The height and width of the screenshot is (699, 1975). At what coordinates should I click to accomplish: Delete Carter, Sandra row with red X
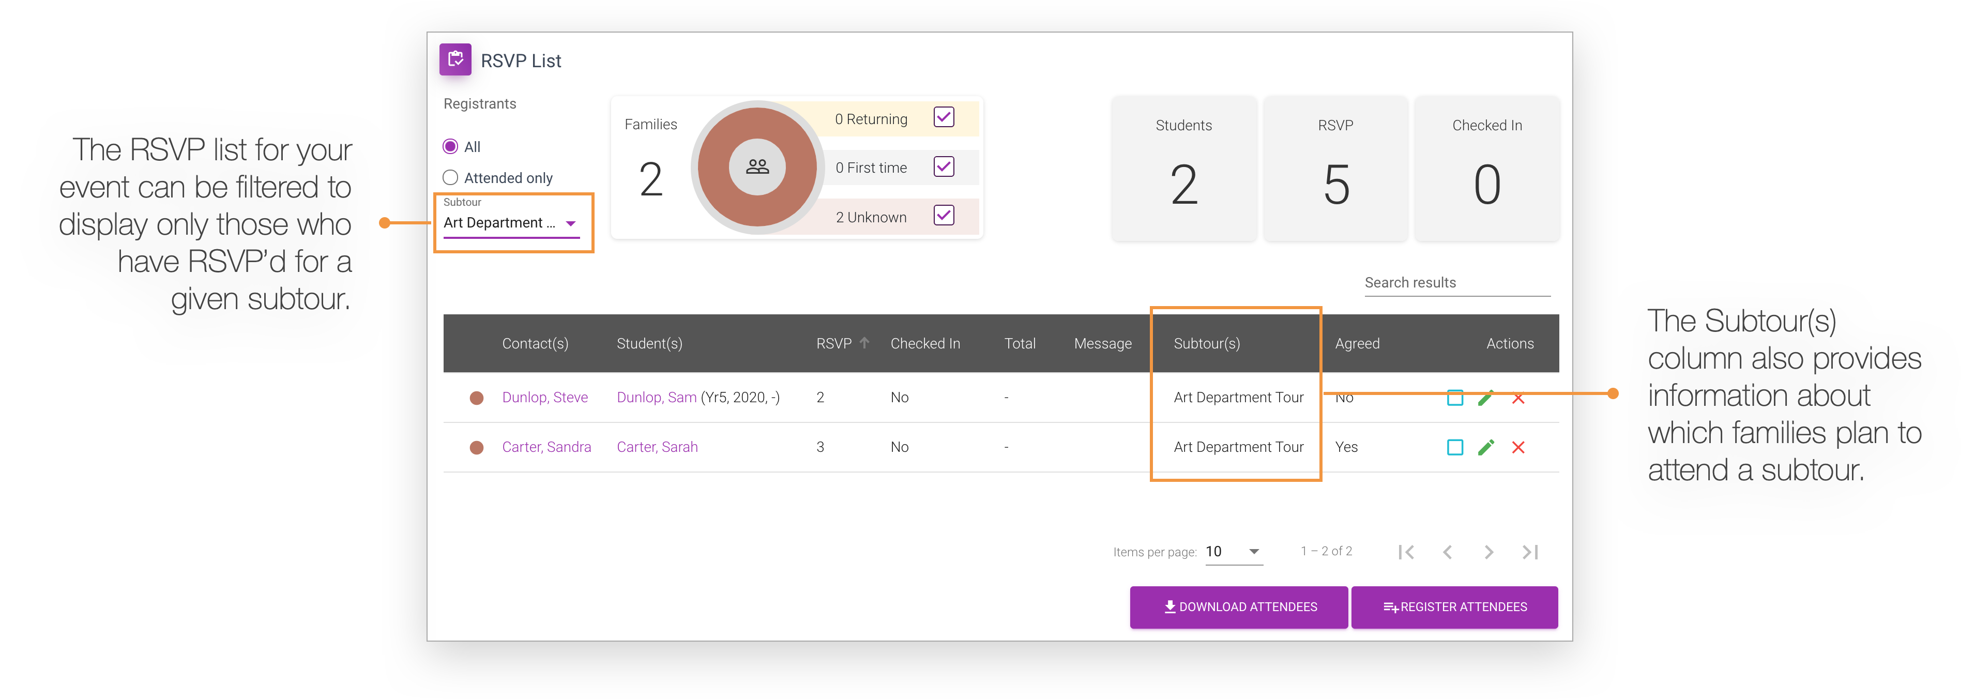coord(1518,447)
